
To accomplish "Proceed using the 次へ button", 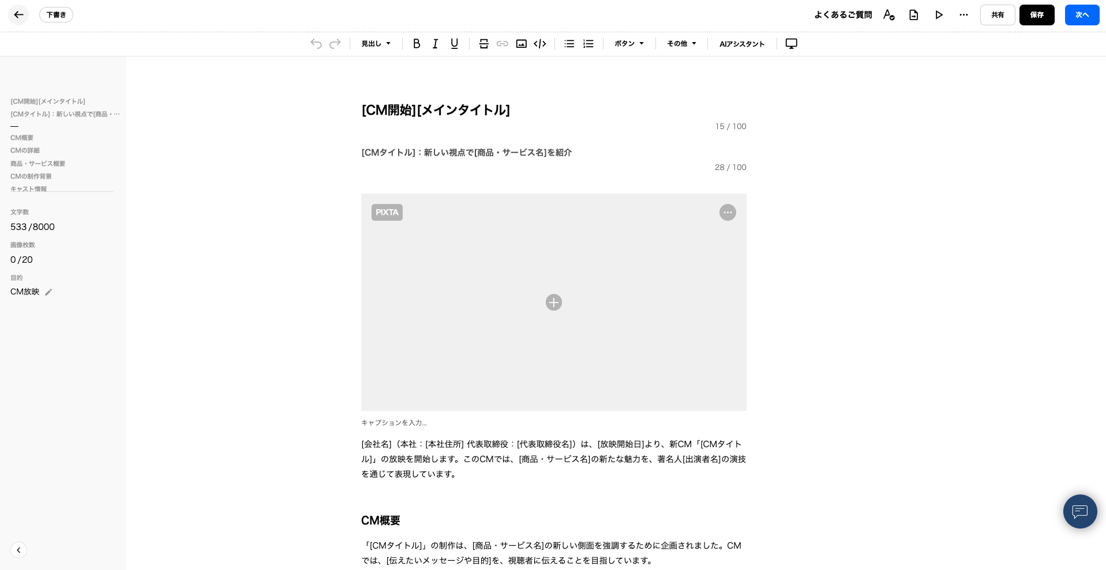I will click(x=1082, y=15).
